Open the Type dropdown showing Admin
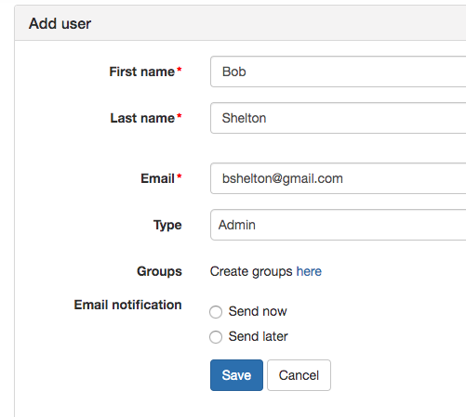This screenshot has width=466, height=417. (x=339, y=225)
